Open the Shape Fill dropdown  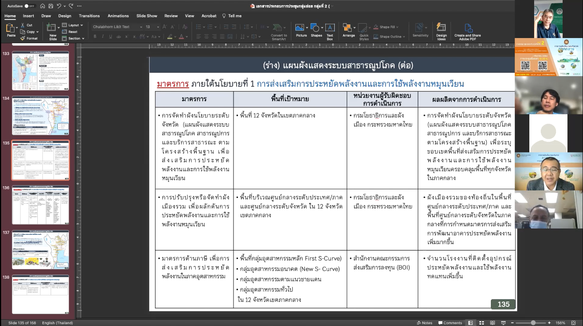(x=398, y=27)
